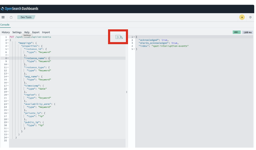
Task: Collapse the "mappings" fold arrow on line 3
Action: pos(7,43)
